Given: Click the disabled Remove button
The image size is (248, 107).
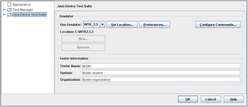Looking at the screenshot, I should pos(83,47).
